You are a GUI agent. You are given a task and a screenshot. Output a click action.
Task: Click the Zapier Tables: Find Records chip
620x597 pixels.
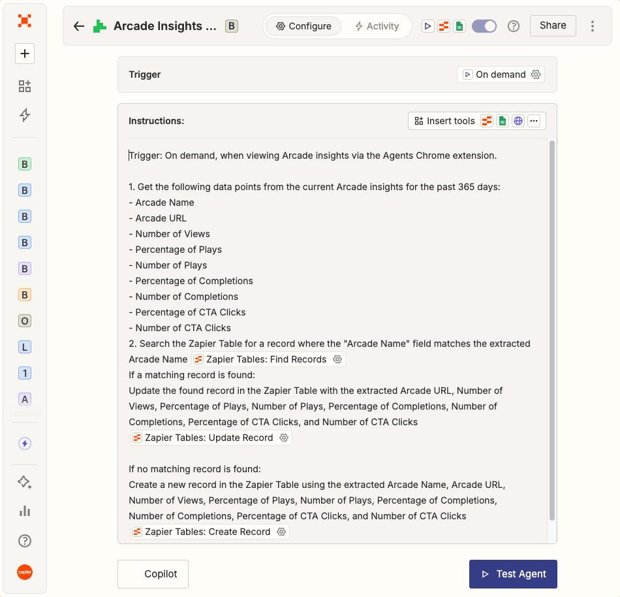(x=268, y=359)
